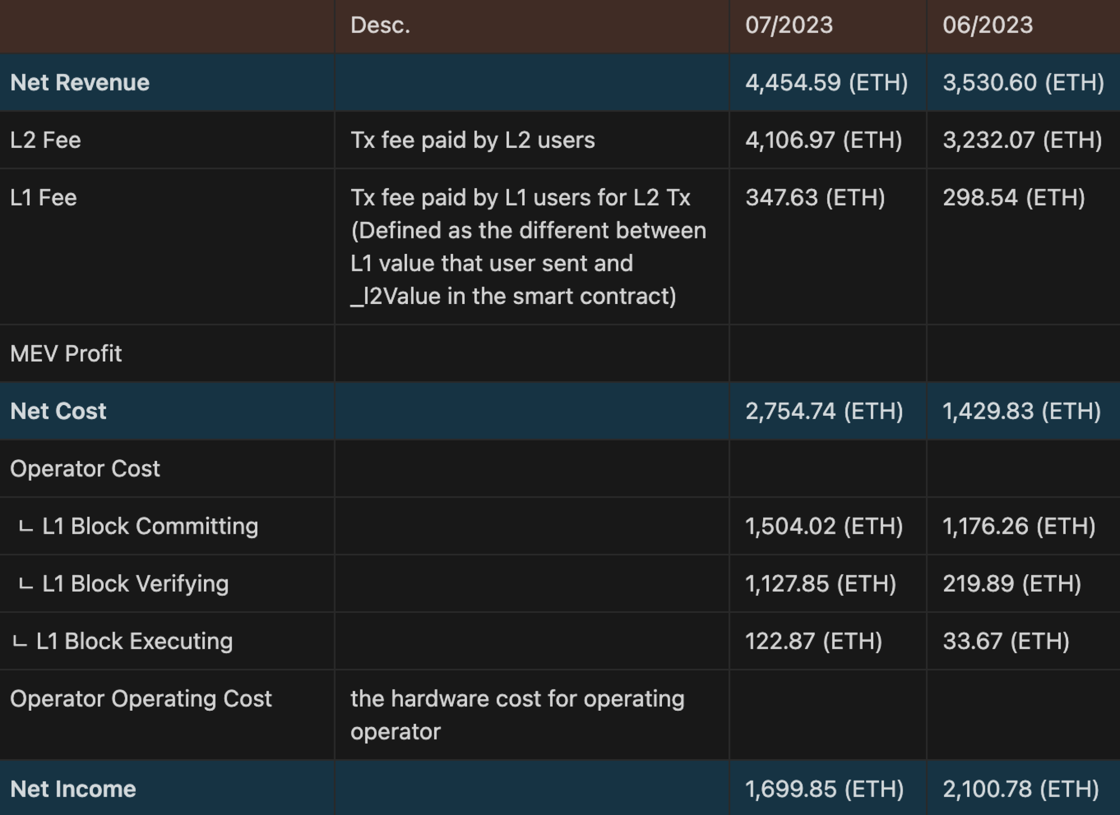Click June Net Income value 2,100.78
The image size is (1120, 815).
tap(1020, 789)
